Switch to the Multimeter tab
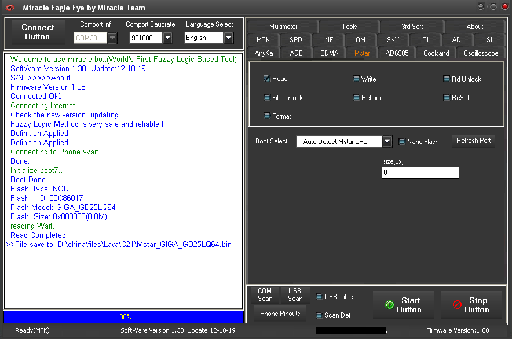 coord(283,27)
